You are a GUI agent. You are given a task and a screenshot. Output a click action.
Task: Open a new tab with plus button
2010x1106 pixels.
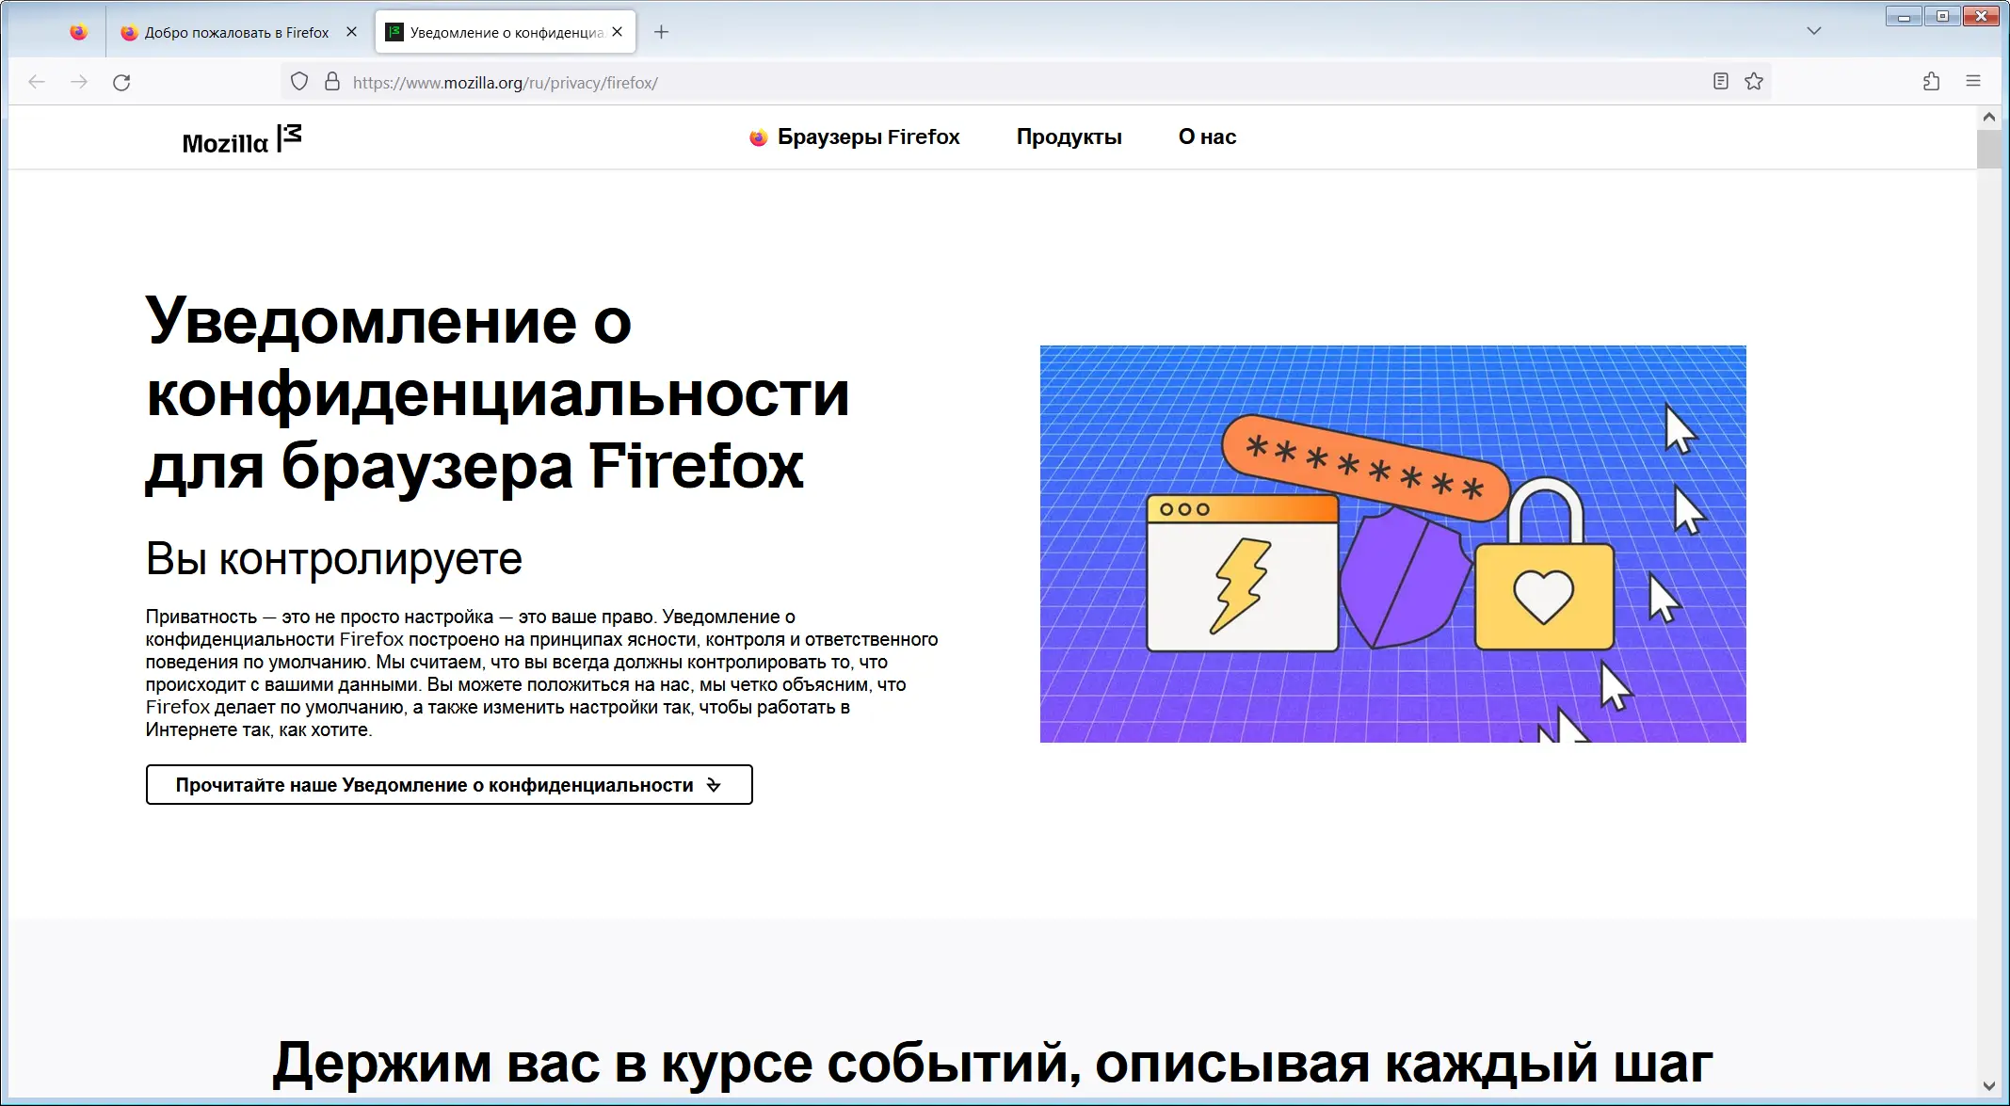tap(662, 32)
